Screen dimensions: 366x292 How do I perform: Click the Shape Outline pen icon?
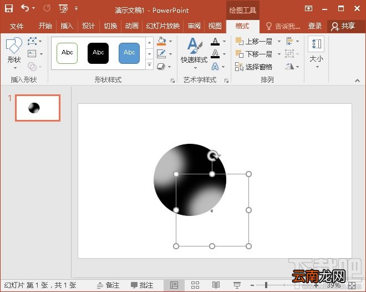tap(161, 54)
